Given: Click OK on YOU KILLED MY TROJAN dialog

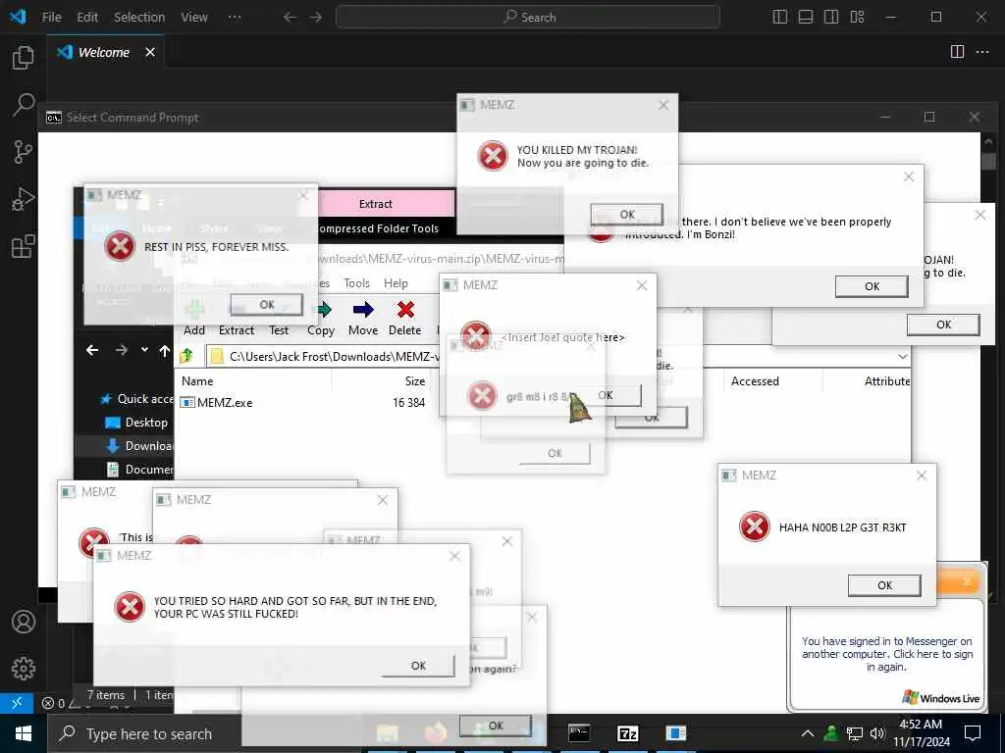Looking at the screenshot, I should click(627, 214).
